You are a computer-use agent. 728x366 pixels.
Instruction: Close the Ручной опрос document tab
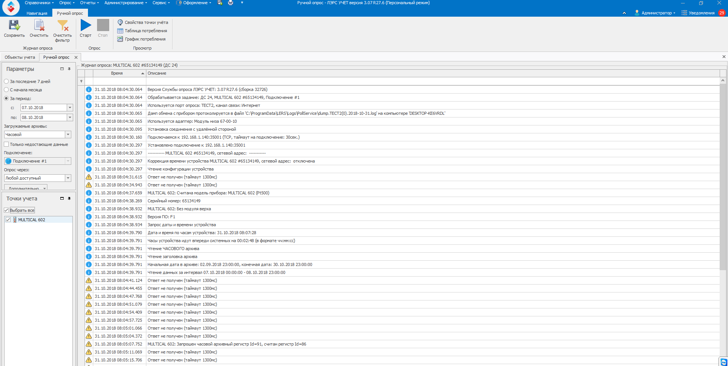pyautogui.click(x=76, y=57)
